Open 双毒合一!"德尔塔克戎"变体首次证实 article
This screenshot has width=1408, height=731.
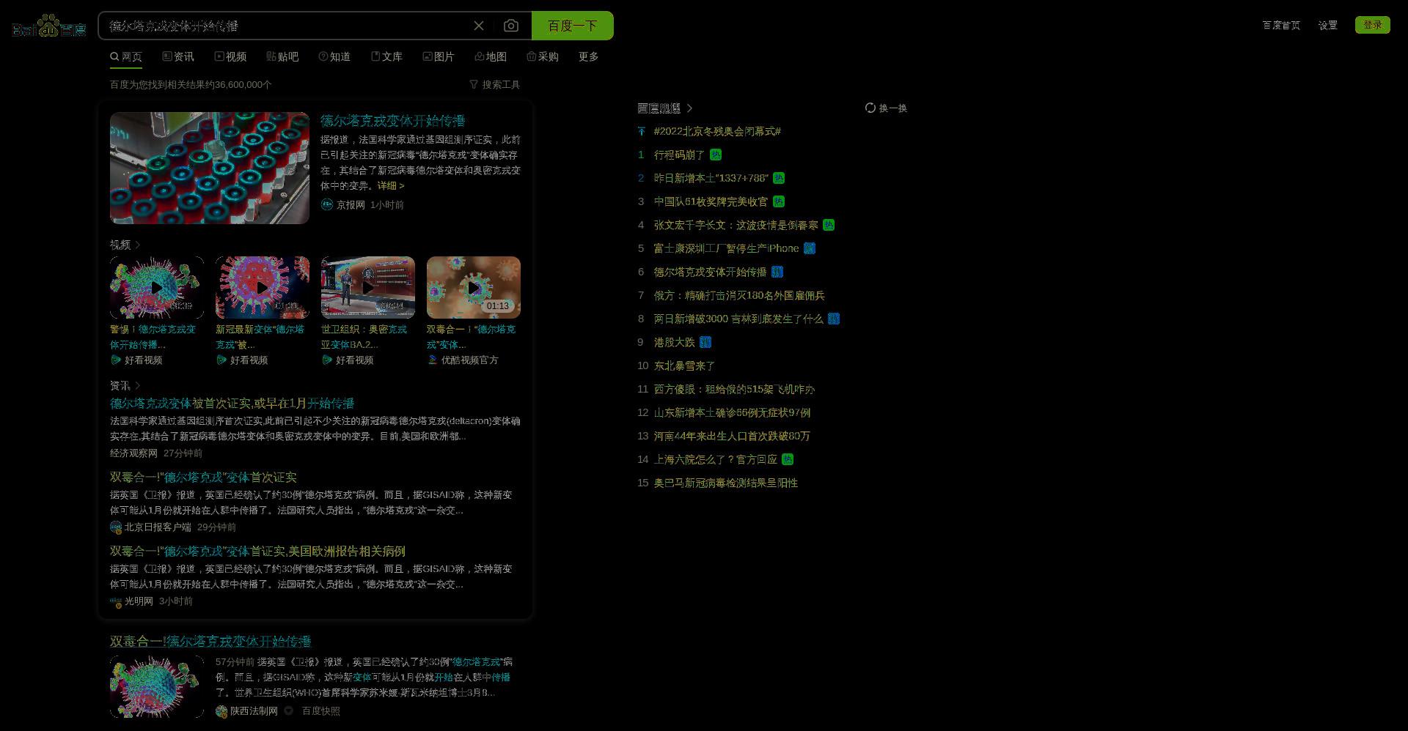click(x=204, y=478)
